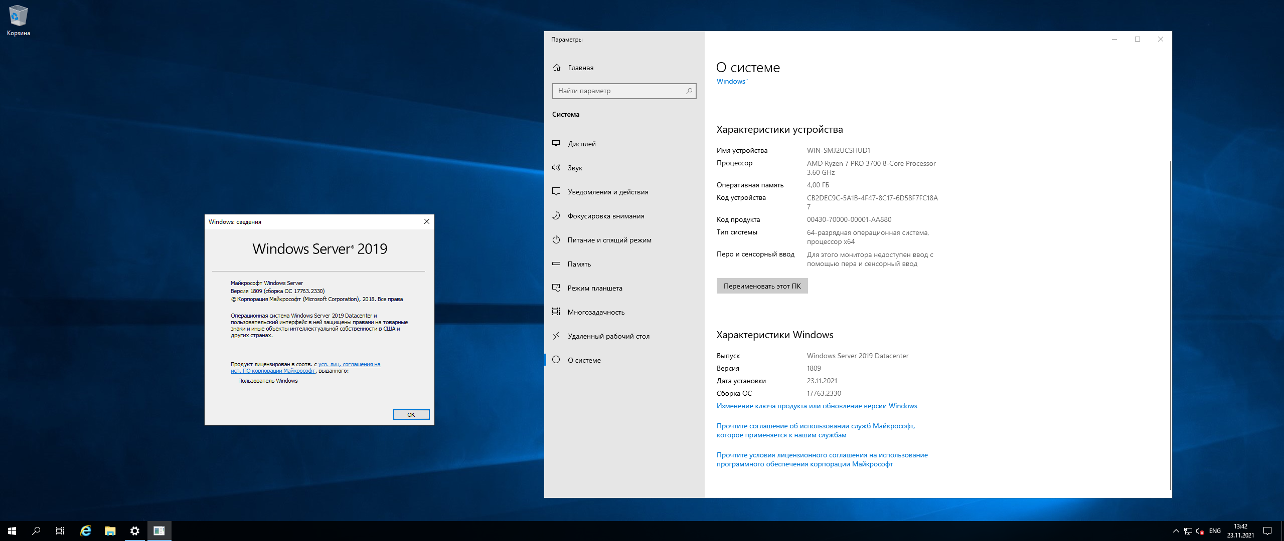Open Питание и спящий режим page

(624, 240)
